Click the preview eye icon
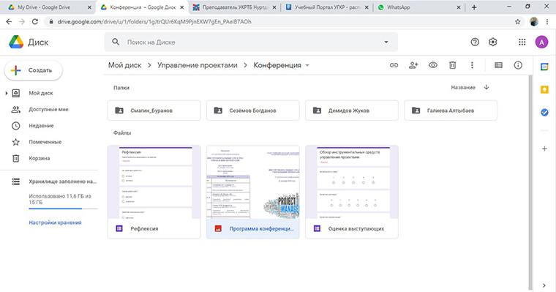Screen dimensions: 556x292 pyautogui.click(x=433, y=65)
